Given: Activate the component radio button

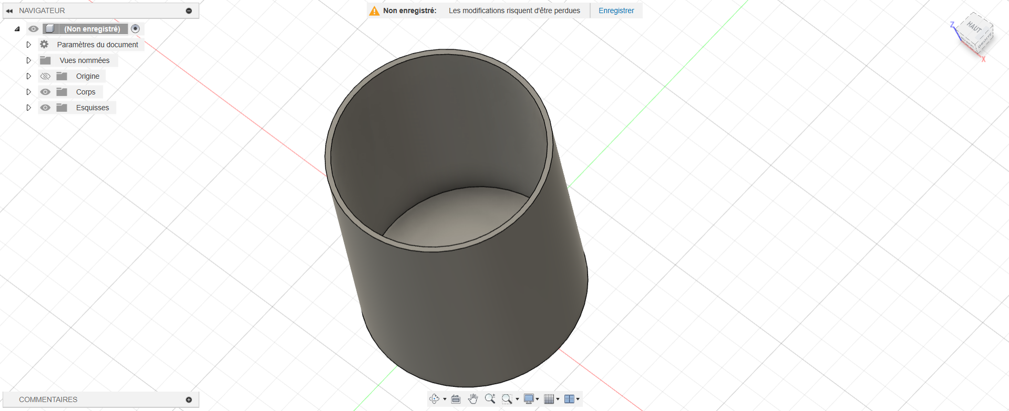Looking at the screenshot, I should pyautogui.click(x=136, y=29).
